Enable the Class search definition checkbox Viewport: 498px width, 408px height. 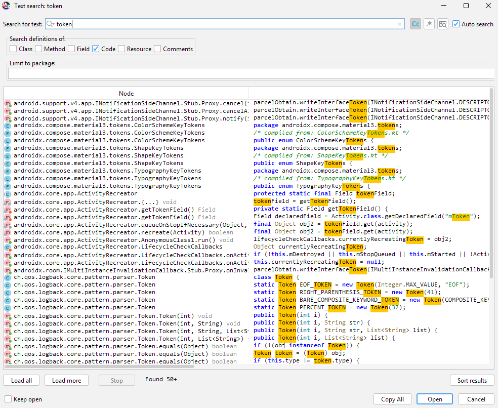pyautogui.click(x=13, y=49)
